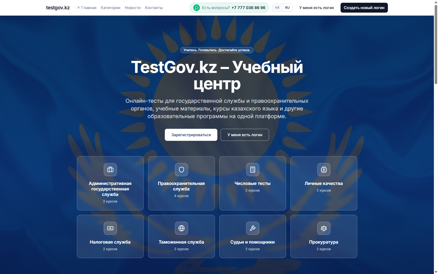Viewport: 438px width, 274px height.
Task: Go to Новости in navigation
Action: (133, 8)
